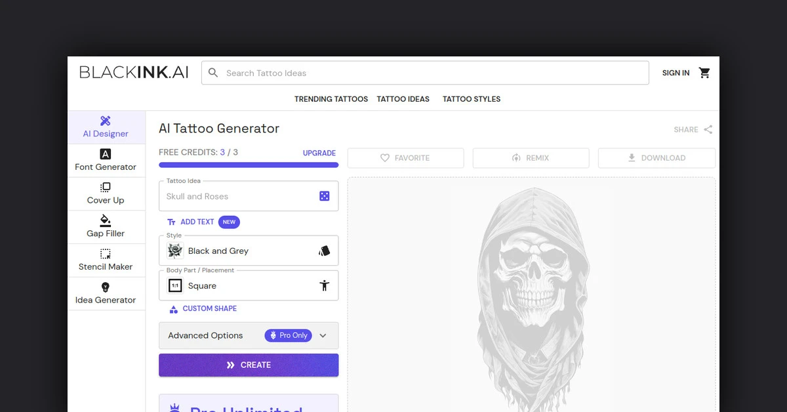Click the shopping cart icon
787x412 pixels.
point(704,73)
